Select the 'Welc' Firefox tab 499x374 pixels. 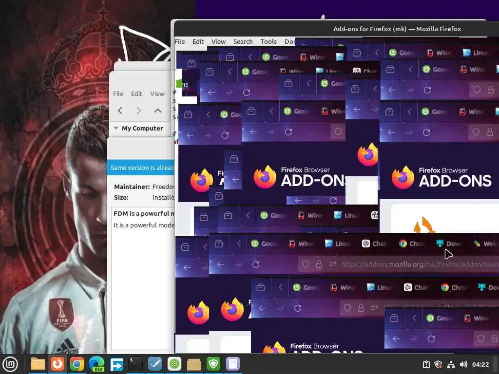tap(485, 244)
